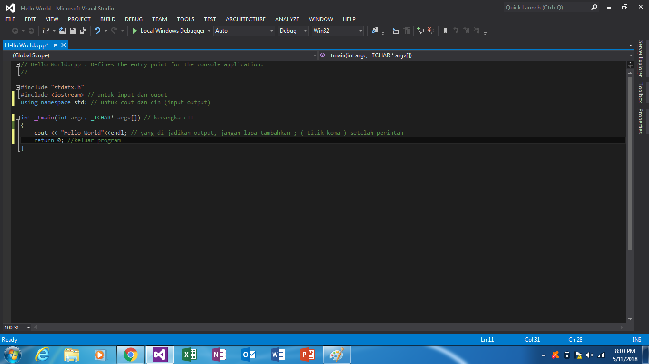Collapse the #include region outline
Viewport: 649px width, 364px height.
point(18,87)
